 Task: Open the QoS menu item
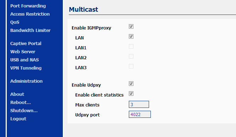click(x=15, y=22)
